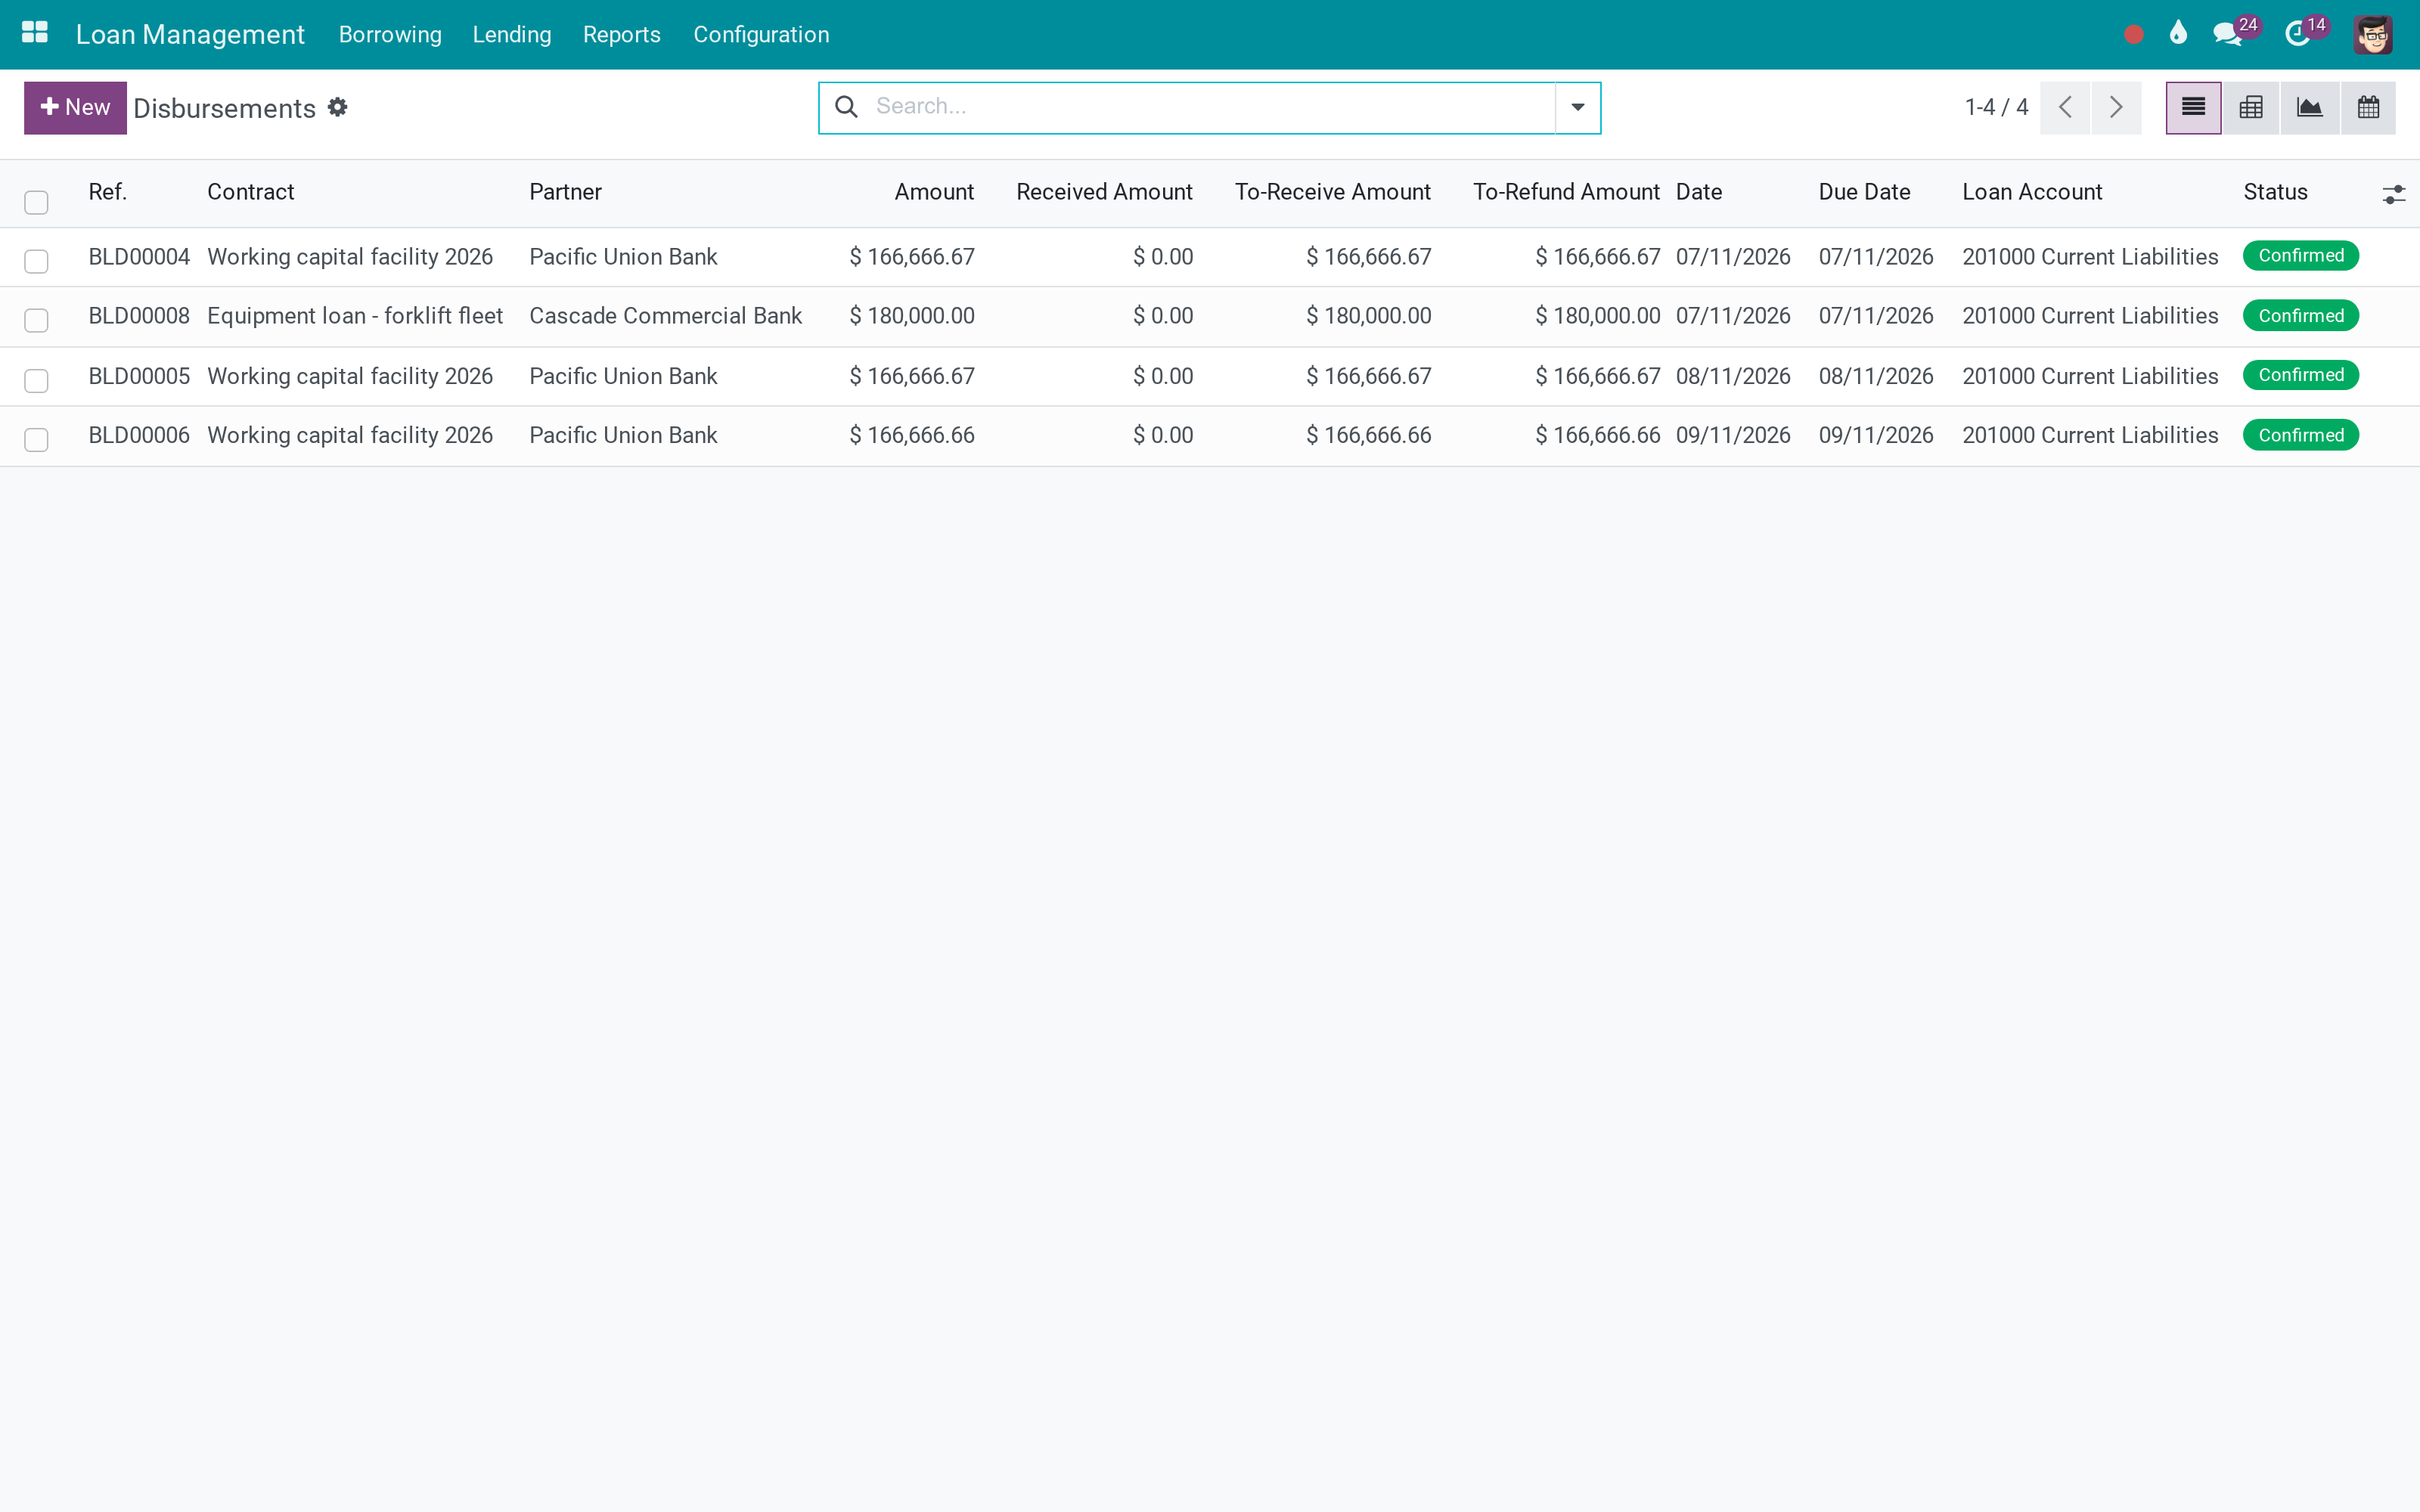
Task: Sort by Amount column header
Action: [934, 192]
